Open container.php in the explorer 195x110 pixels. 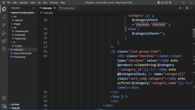23,31
